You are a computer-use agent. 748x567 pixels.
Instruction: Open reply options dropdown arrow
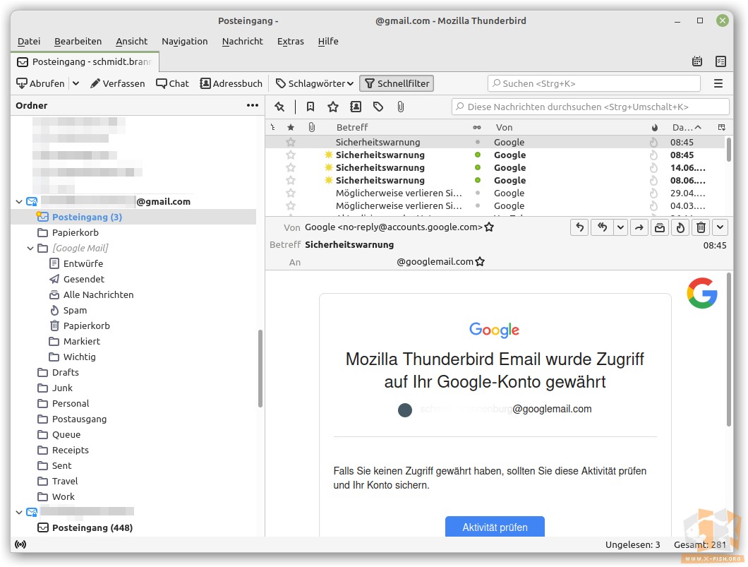(x=620, y=227)
